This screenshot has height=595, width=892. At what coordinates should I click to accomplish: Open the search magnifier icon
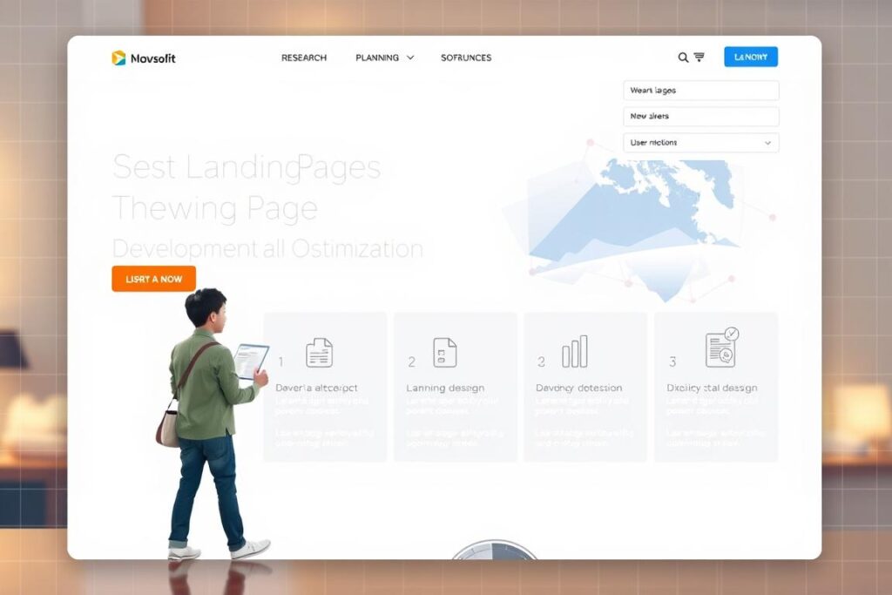pyautogui.click(x=683, y=57)
